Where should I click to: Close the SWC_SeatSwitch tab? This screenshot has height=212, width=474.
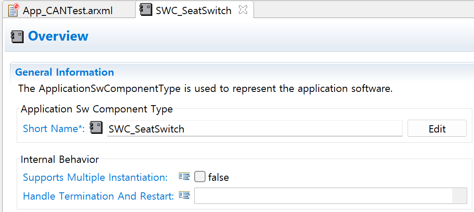[x=243, y=10]
